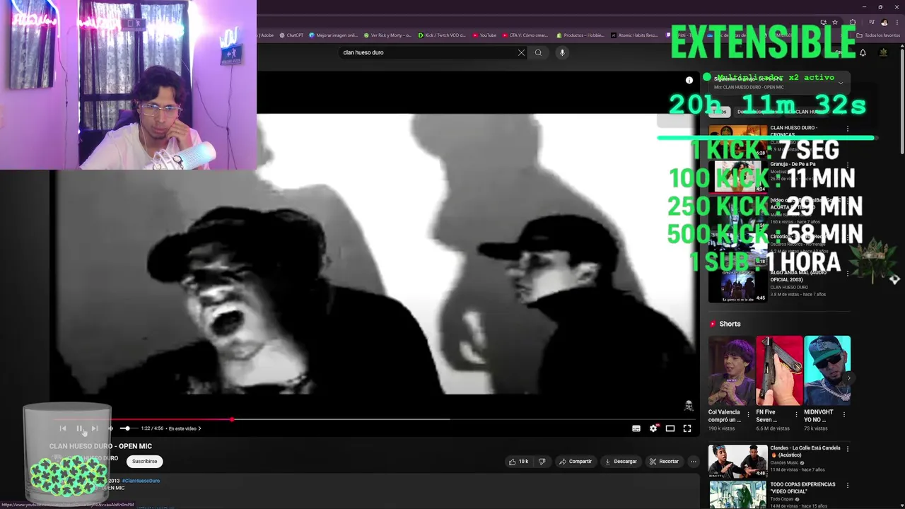Image resolution: width=905 pixels, height=509 pixels.
Task: Open options for 'CLAN HUESO DURO - CRONICAS'
Action: point(848,129)
